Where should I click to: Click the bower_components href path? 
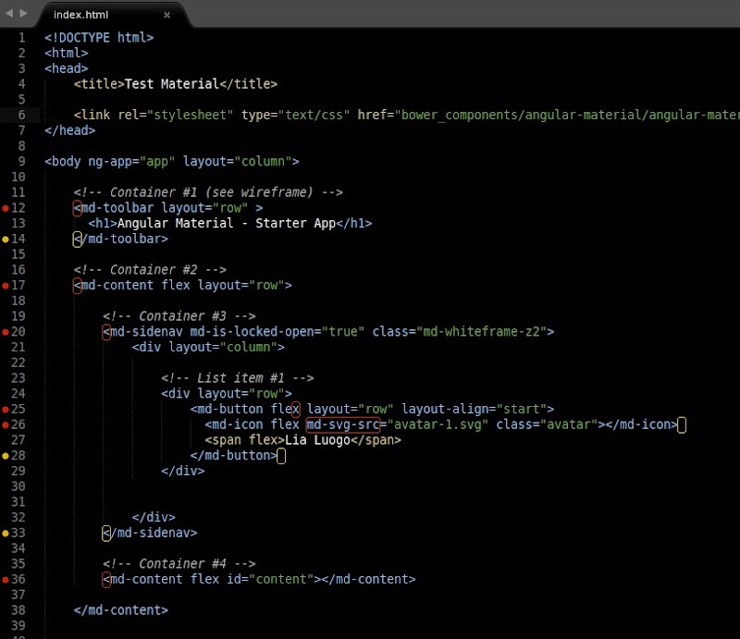[x=569, y=116]
